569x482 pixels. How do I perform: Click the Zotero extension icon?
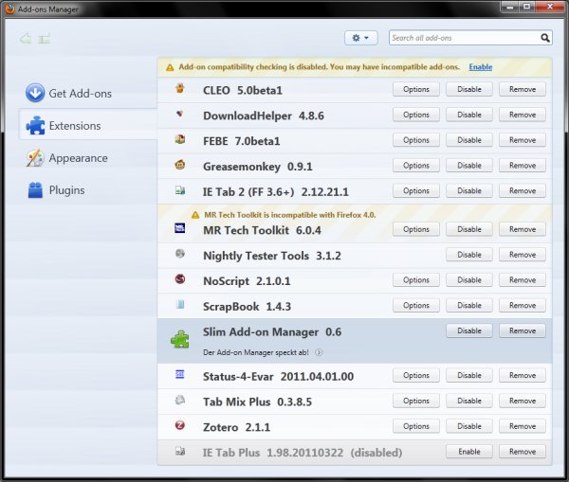tap(179, 426)
